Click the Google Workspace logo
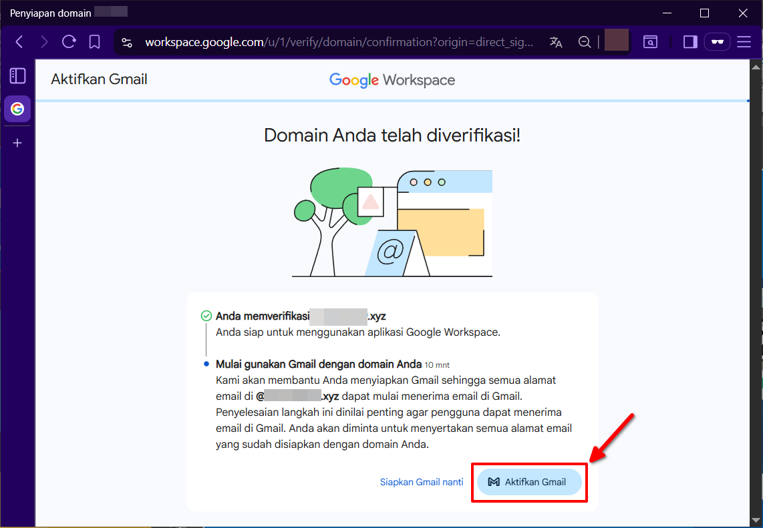This screenshot has width=763, height=528. point(392,80)
